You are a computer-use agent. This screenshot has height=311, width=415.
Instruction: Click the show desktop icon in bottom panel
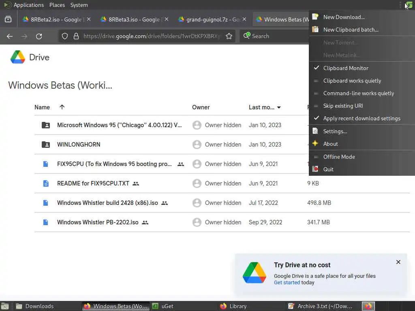coord(5,306)
